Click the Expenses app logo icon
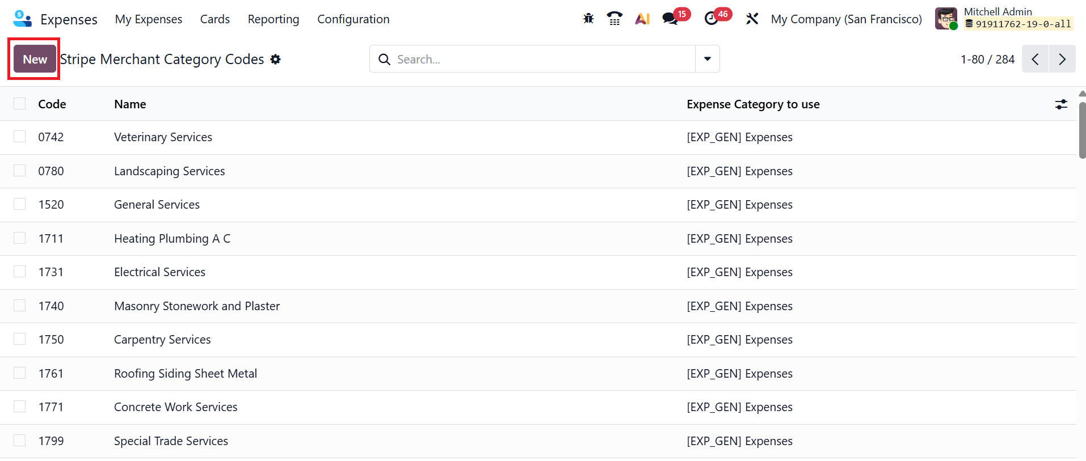Screen dimensions: 1086x461 pos(22,19)
